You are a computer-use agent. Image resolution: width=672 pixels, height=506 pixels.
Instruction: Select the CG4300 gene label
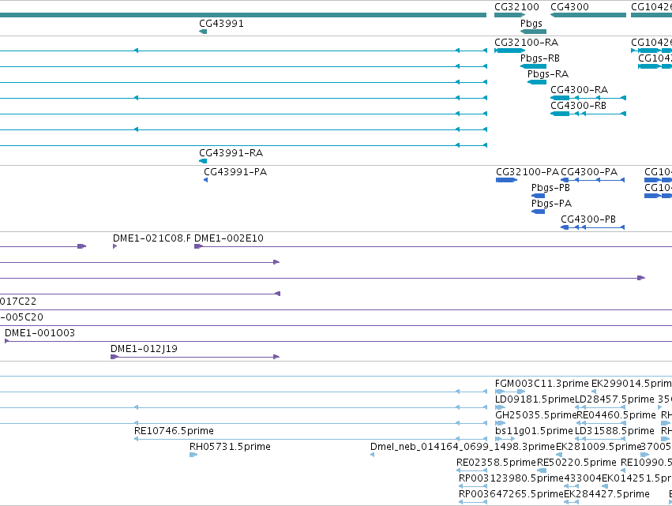(x=569, y=7)
